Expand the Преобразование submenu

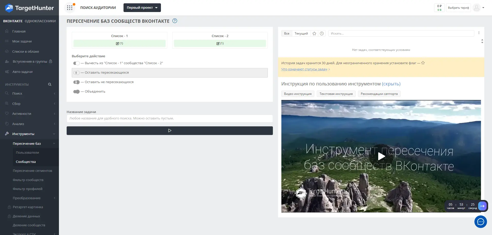point(55,198)
